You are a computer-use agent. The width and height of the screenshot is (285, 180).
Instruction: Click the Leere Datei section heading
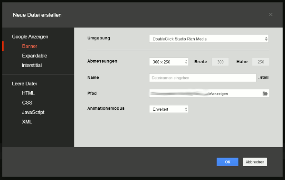[x=24, y=84]
